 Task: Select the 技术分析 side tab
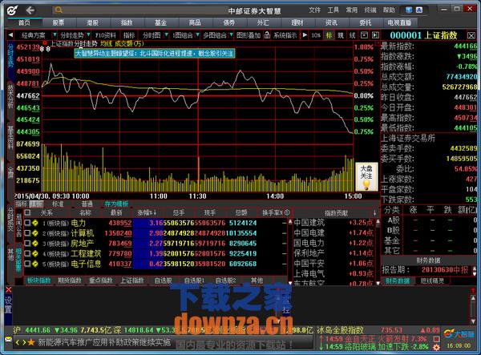[x=10, y=95]
